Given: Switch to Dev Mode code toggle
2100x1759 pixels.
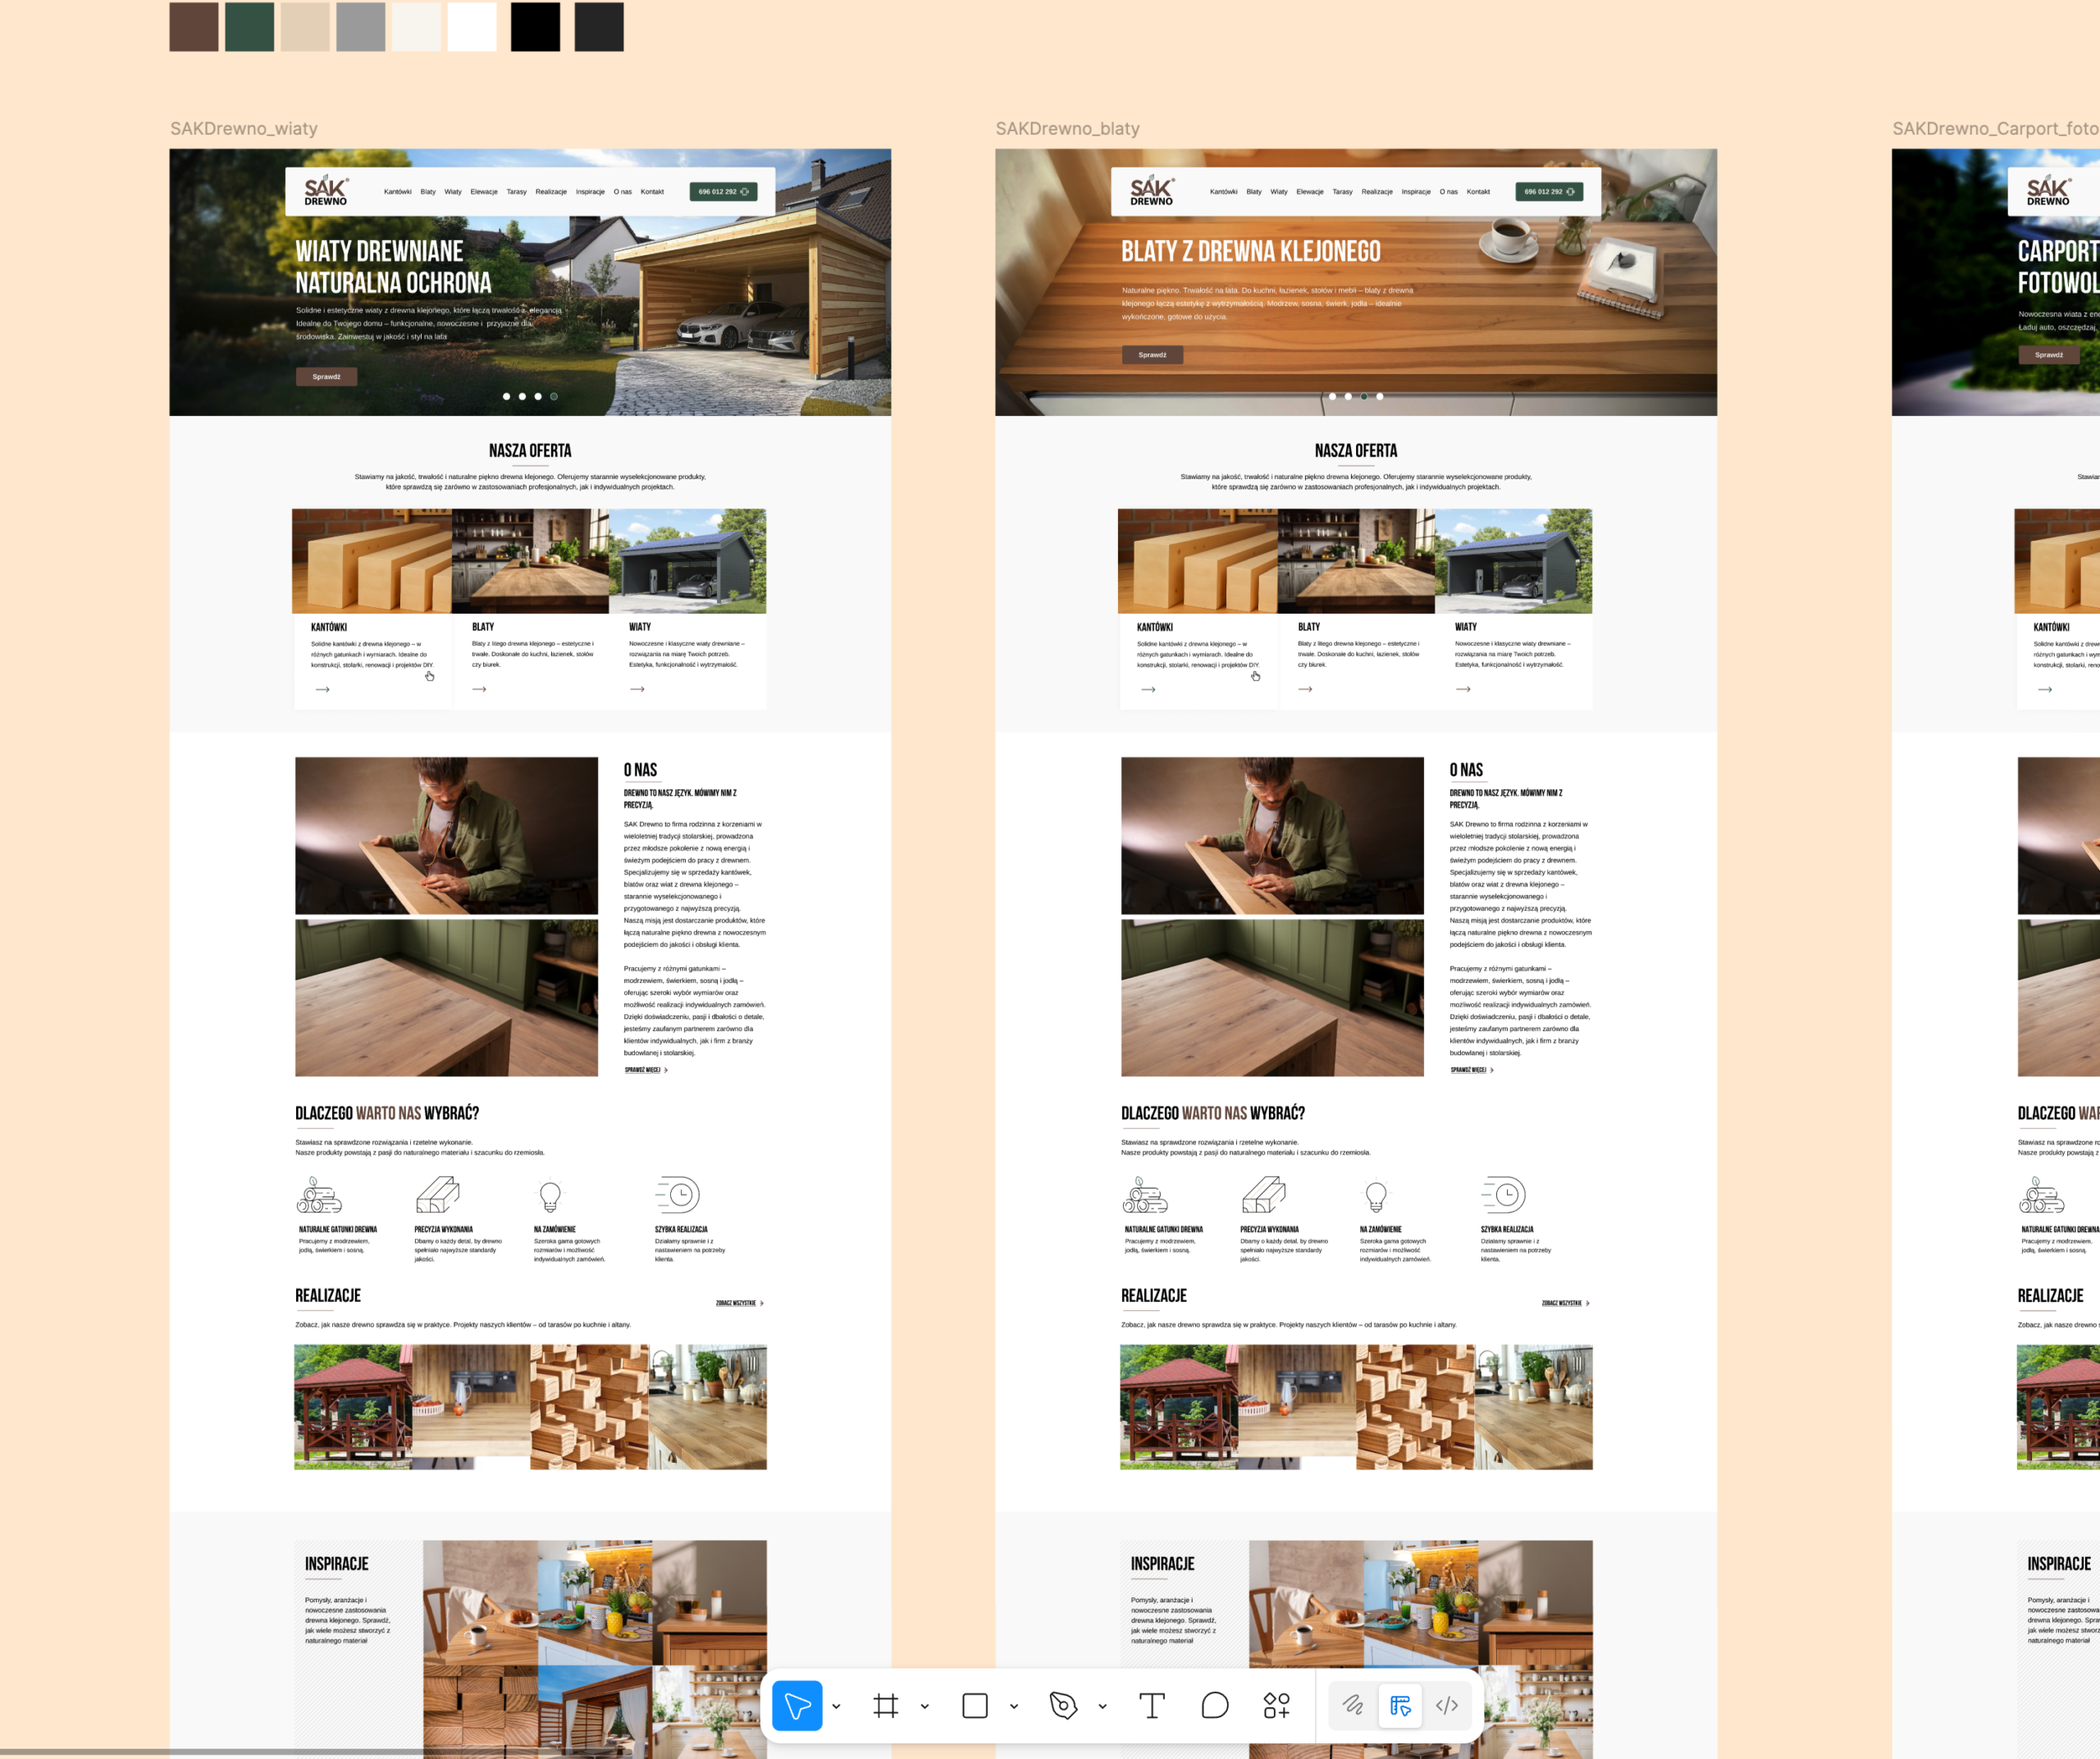Looking at the screenshot, I should tap(1446, 1705).
